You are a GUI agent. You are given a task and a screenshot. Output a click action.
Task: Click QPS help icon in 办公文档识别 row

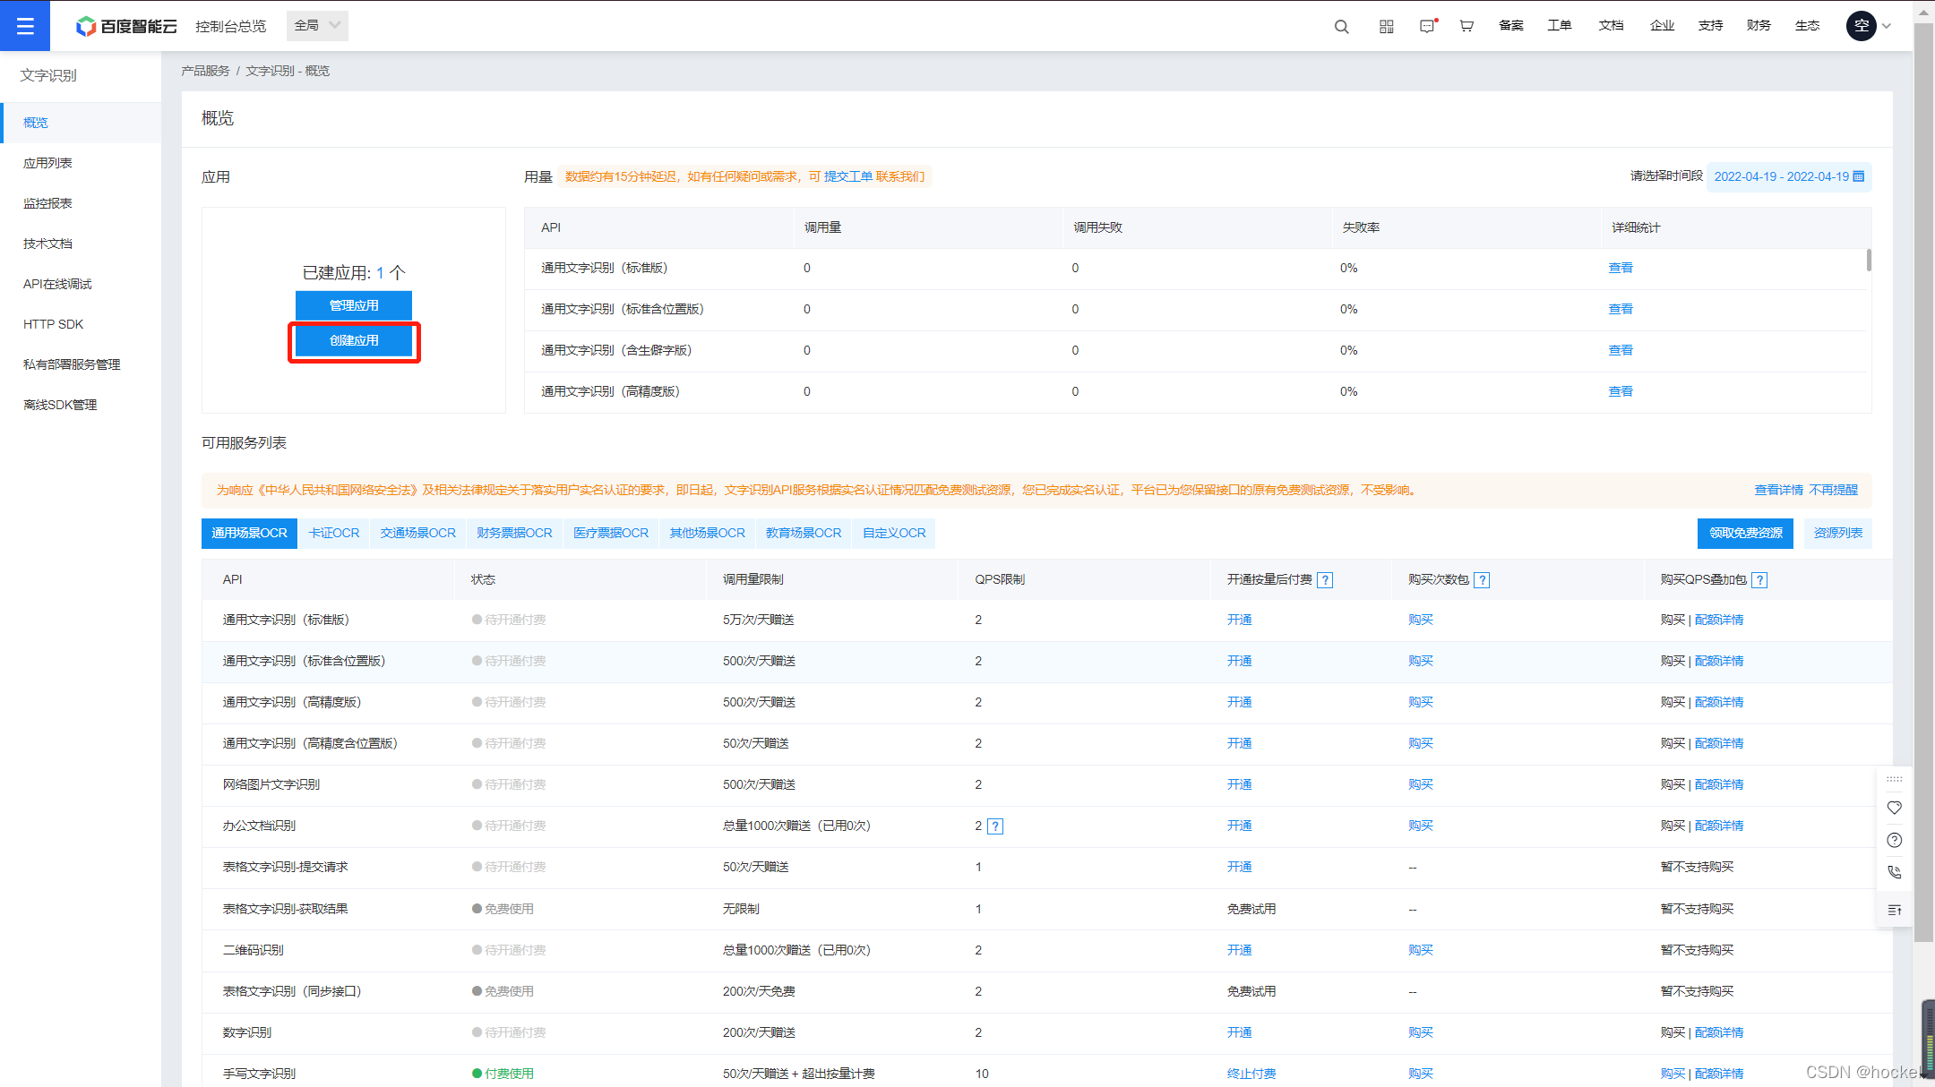pos(995,826)
